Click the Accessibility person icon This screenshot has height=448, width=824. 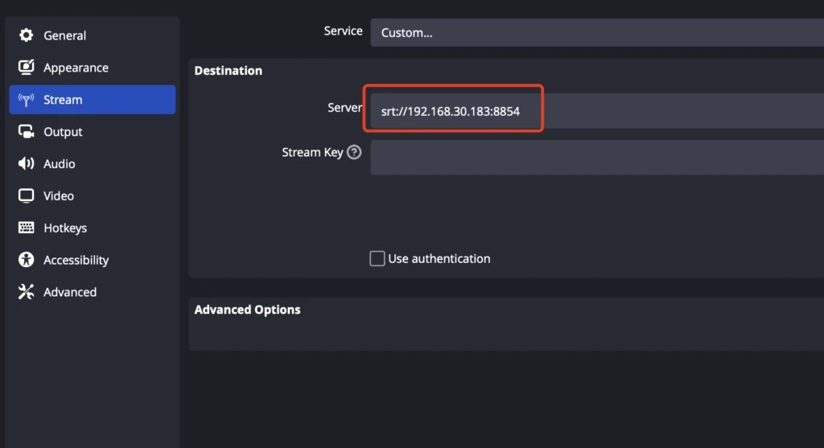point(27,261)
